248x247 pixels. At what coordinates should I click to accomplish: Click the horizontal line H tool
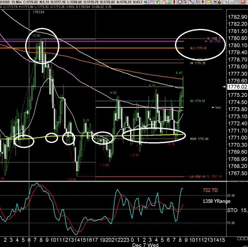(214, 2)
